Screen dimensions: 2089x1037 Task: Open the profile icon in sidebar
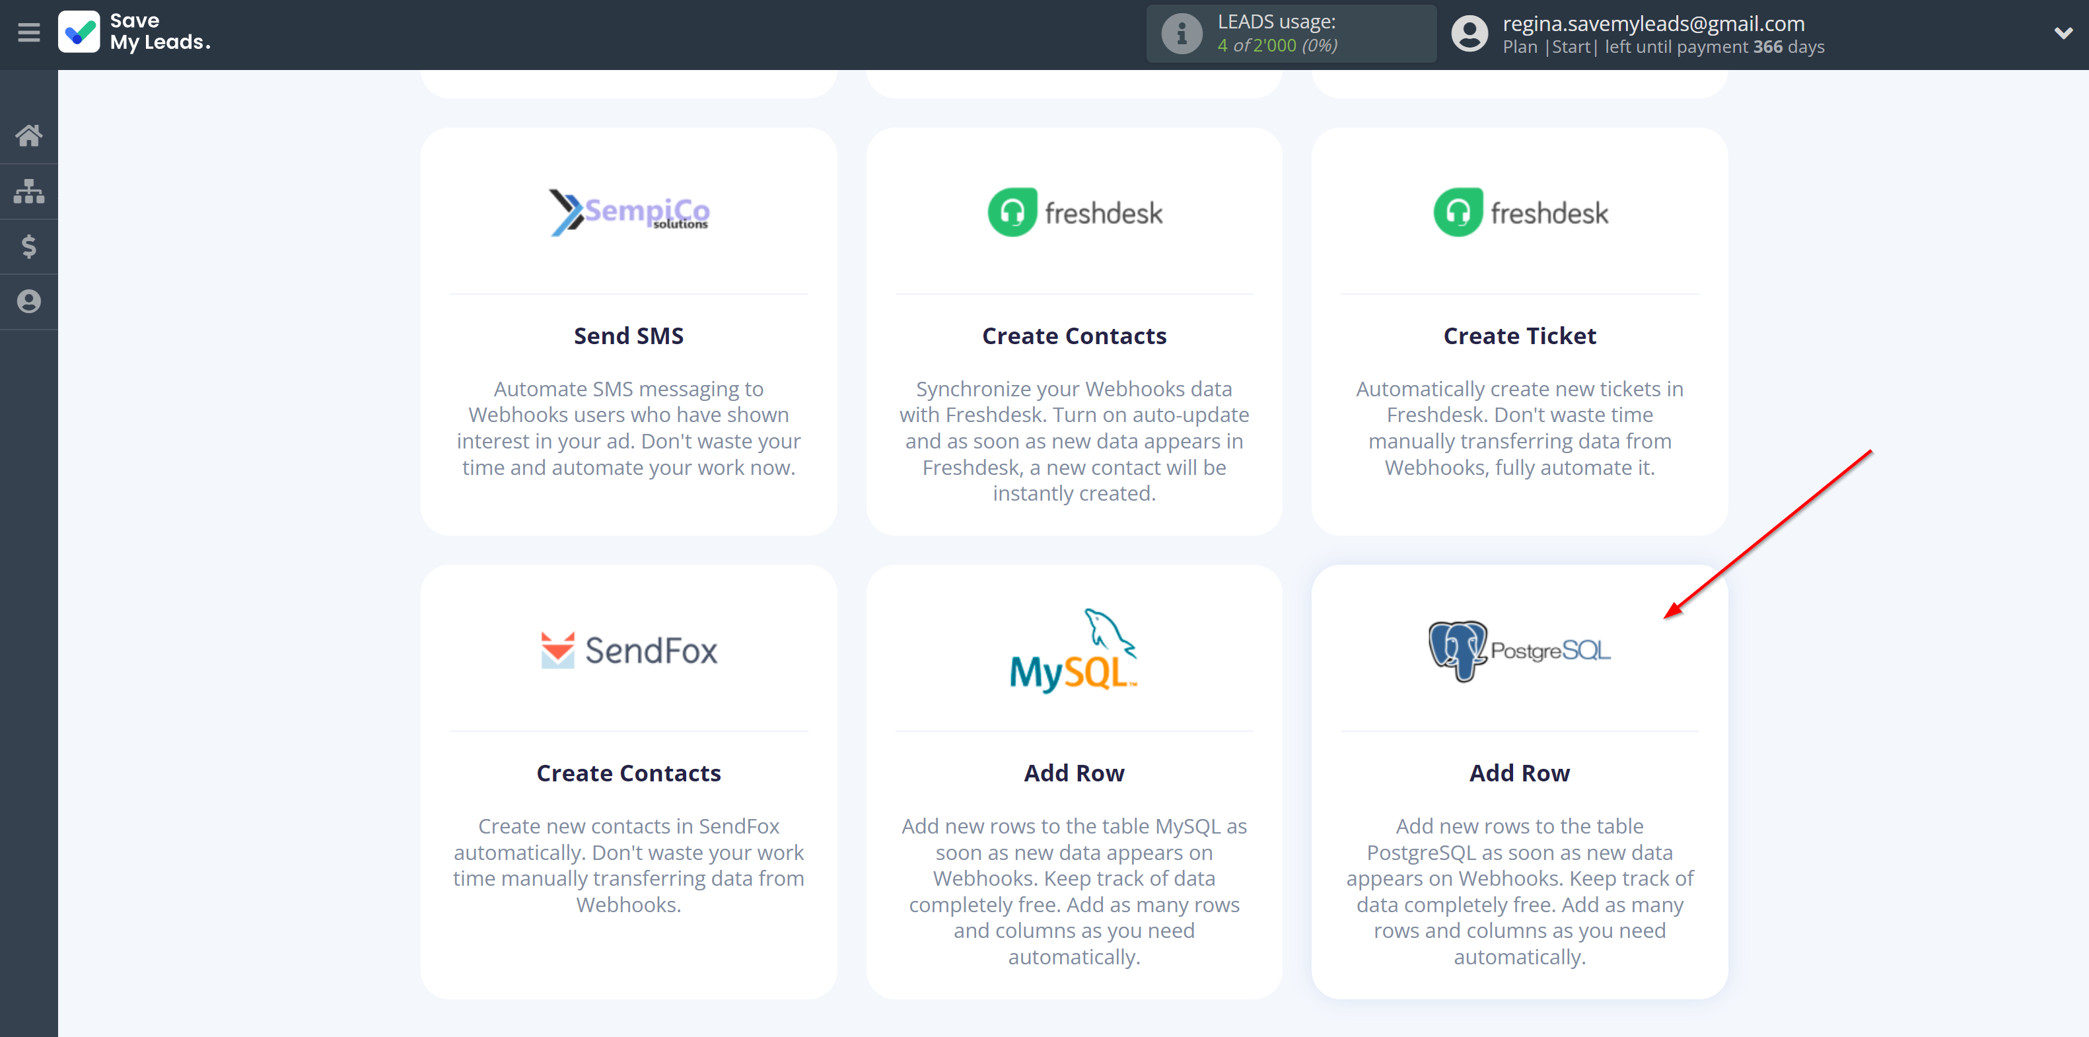[x=28, y=302]
